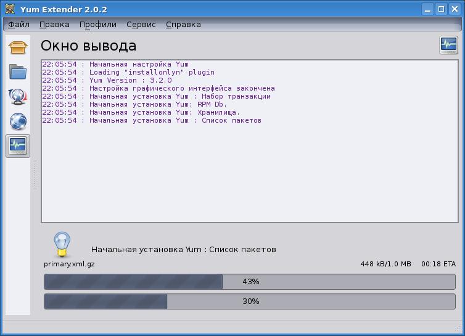The height and width of the screenshot is (336, 465).
Task: Close the Yum Extender window
Action: pyautogui.click(x=455, y=9)
